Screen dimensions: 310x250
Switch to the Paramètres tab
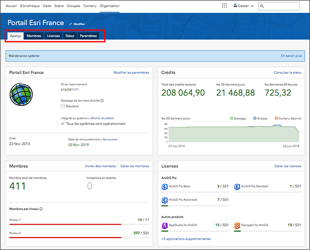click(x=88, y=36)
